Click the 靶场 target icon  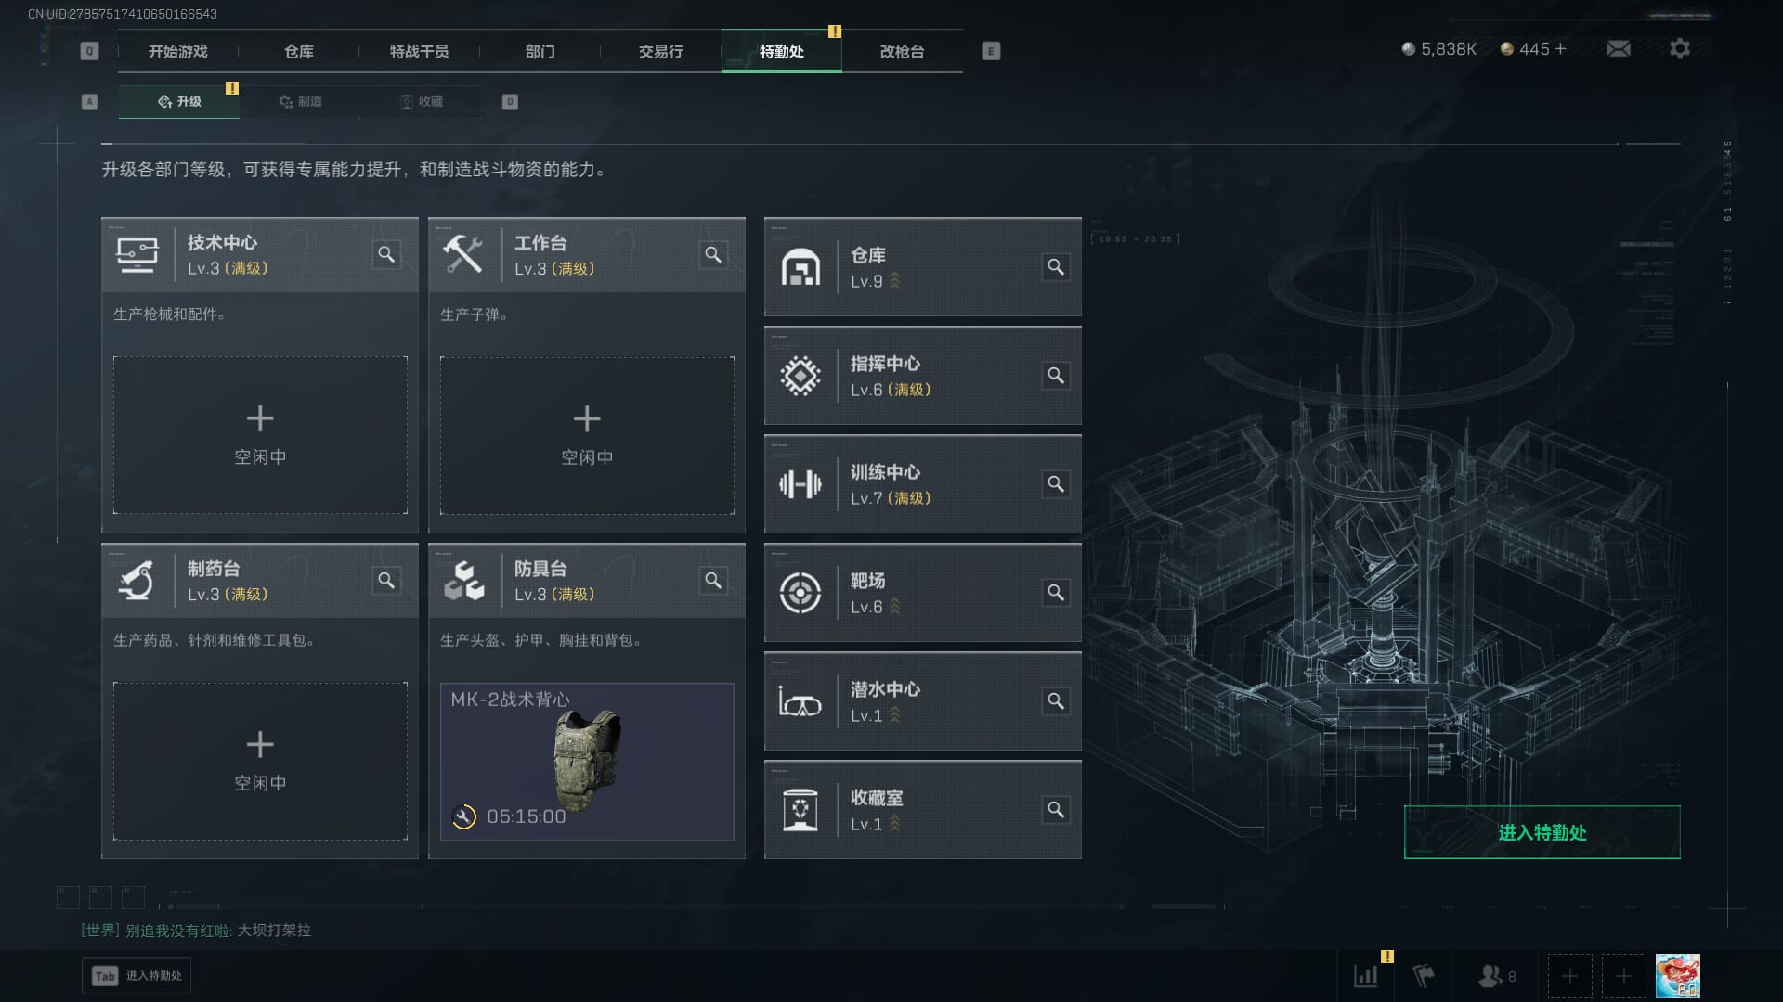click(x=800, y=593)
